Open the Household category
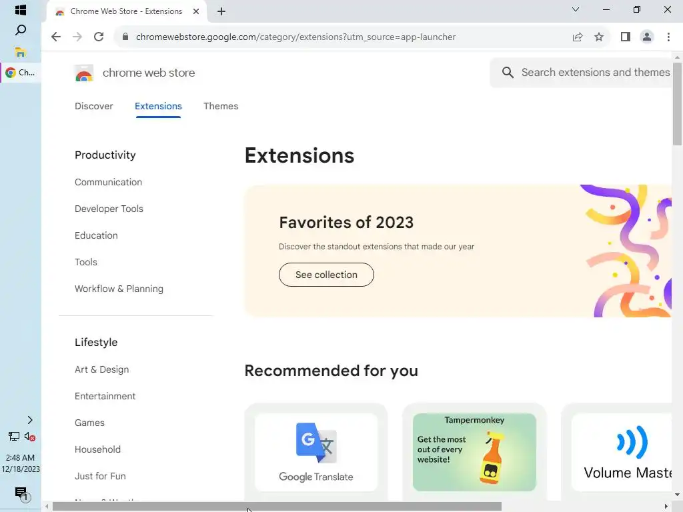The width and height of the screenshot is (683, 512). [97, 449]
